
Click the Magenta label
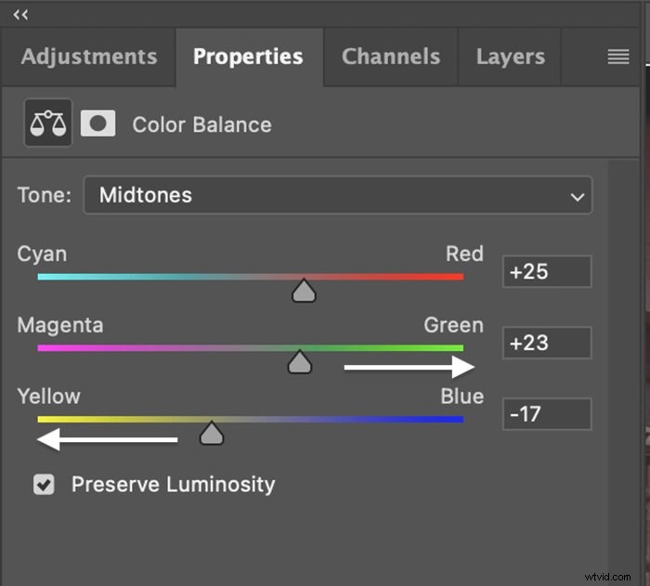click(x=60, y=325)
